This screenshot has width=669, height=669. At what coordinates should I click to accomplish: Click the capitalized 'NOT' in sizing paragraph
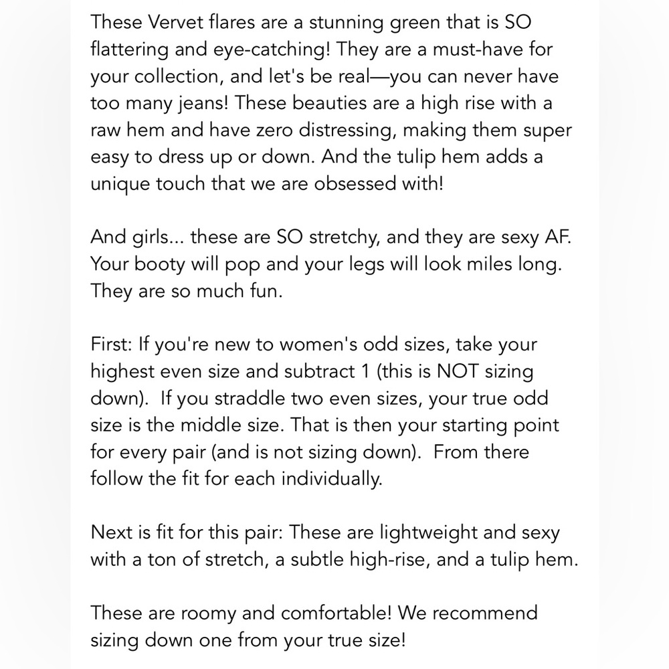coord(458,371)
